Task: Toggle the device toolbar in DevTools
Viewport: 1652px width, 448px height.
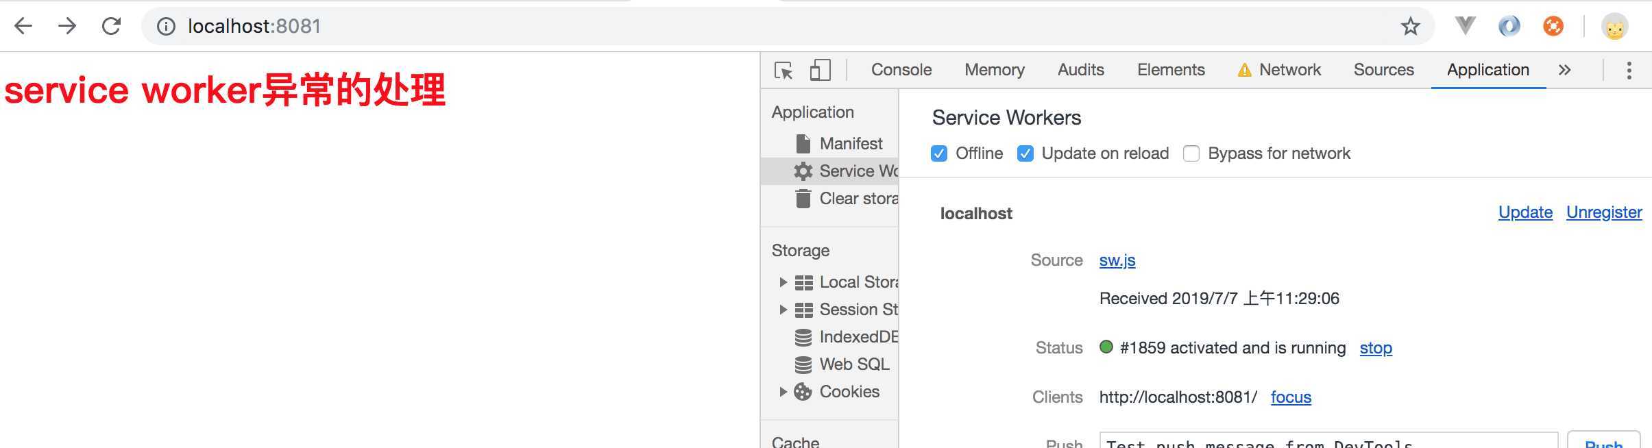Action: point(820,70)
